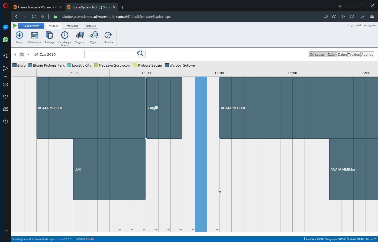Click Magazyn: 00006 in status bar

[x=335, y=239]
